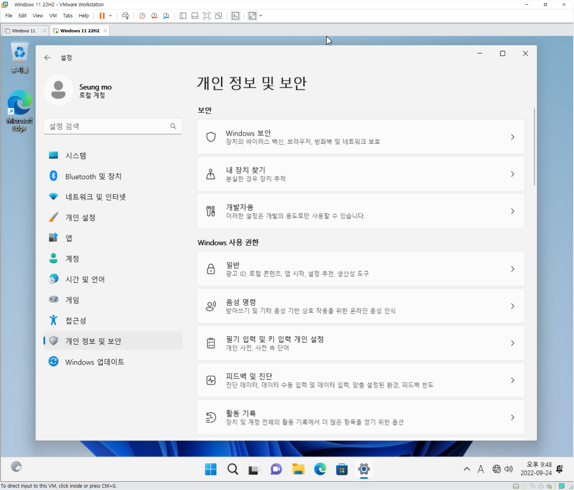Open the Tabs menu
Screen dimensions: 574x490
tap(68, 16)
